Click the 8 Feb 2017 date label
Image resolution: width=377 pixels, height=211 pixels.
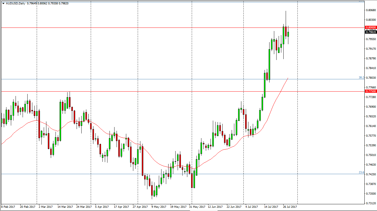tap(8, 207)
